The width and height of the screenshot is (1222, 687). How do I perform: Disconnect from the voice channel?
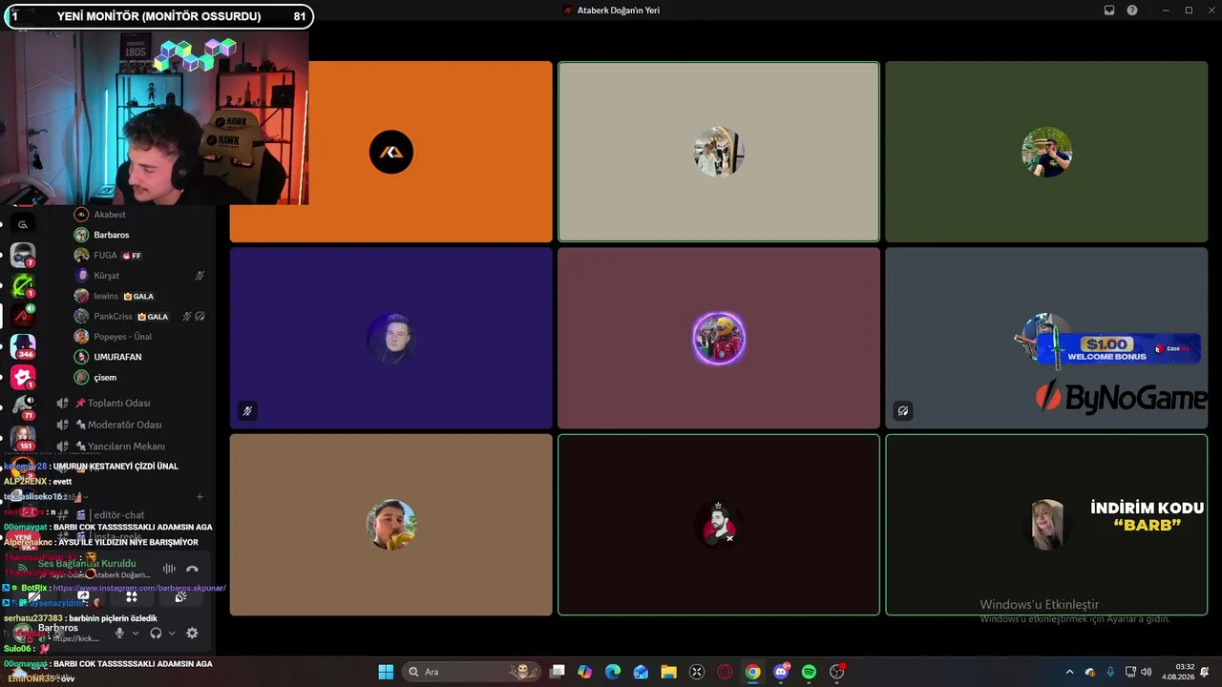tap(192, 569)
